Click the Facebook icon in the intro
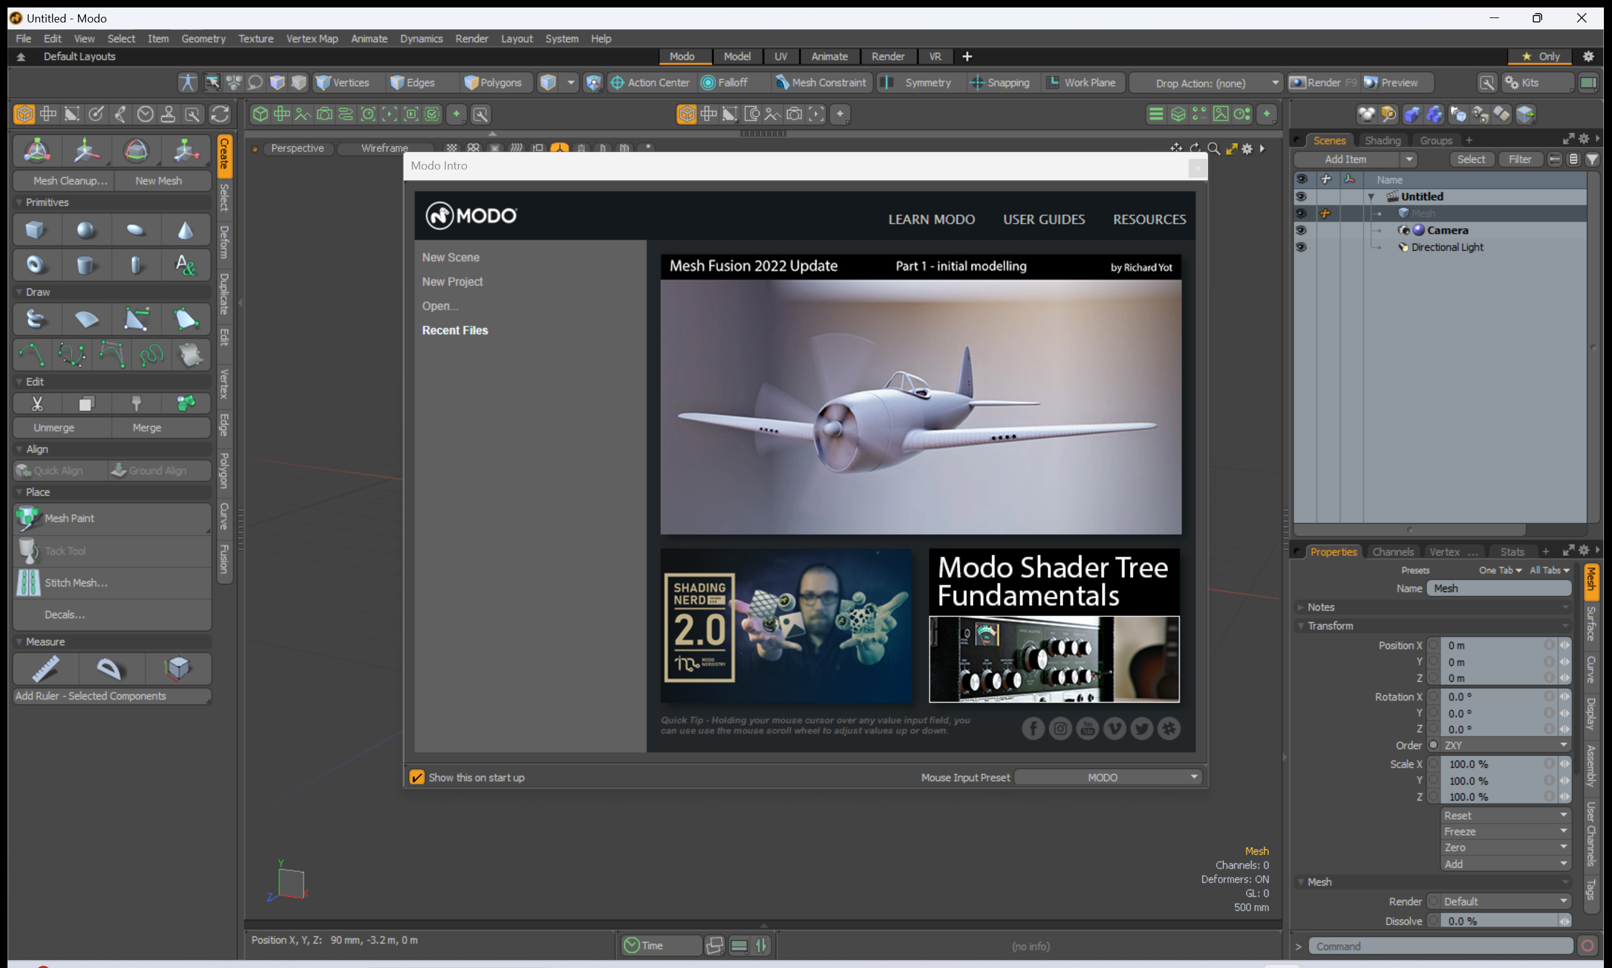The width and height of the screenshot is (1612, 968). click(1033, 728)
